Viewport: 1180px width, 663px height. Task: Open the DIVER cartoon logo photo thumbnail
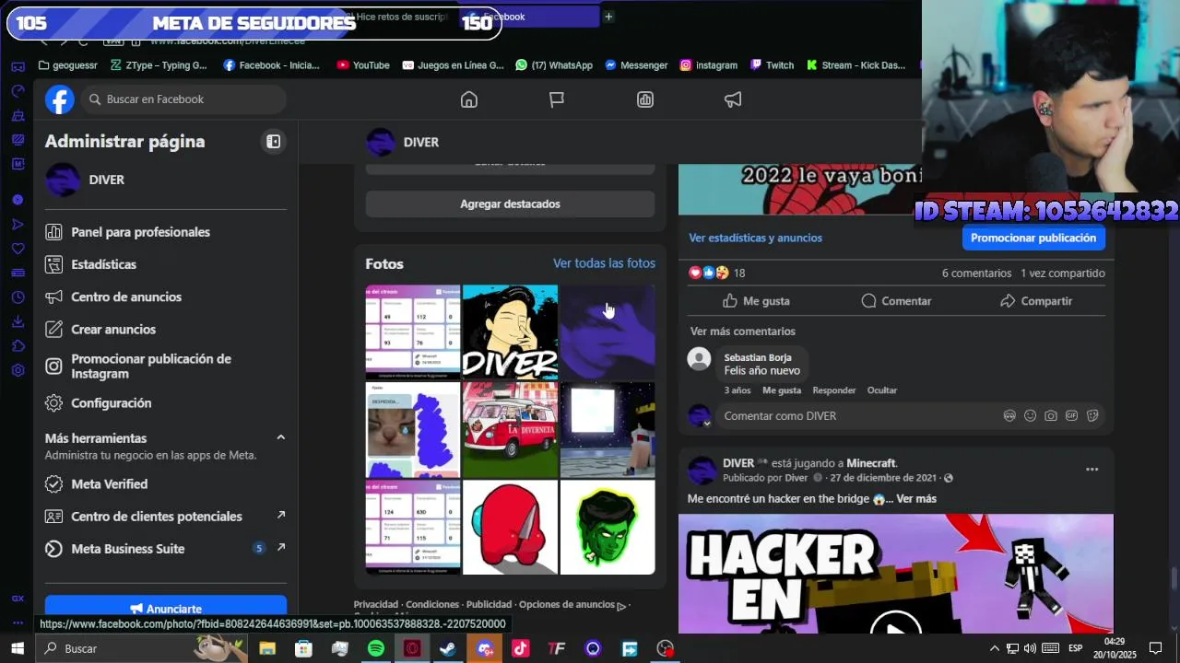pyautogui.click(x=510, y=332)
